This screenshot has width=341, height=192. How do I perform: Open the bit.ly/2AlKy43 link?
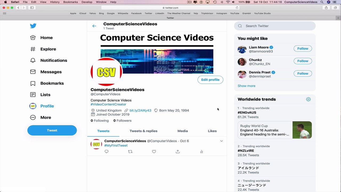pos(140,110)
